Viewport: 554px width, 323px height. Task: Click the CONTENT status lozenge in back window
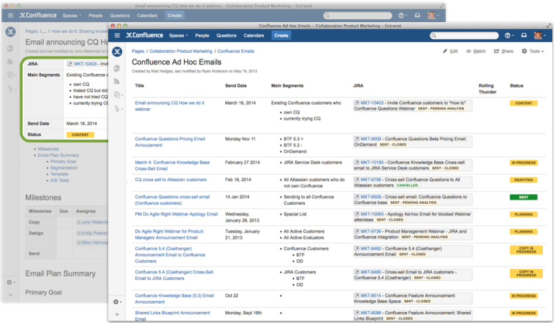(x=80, y=135)
